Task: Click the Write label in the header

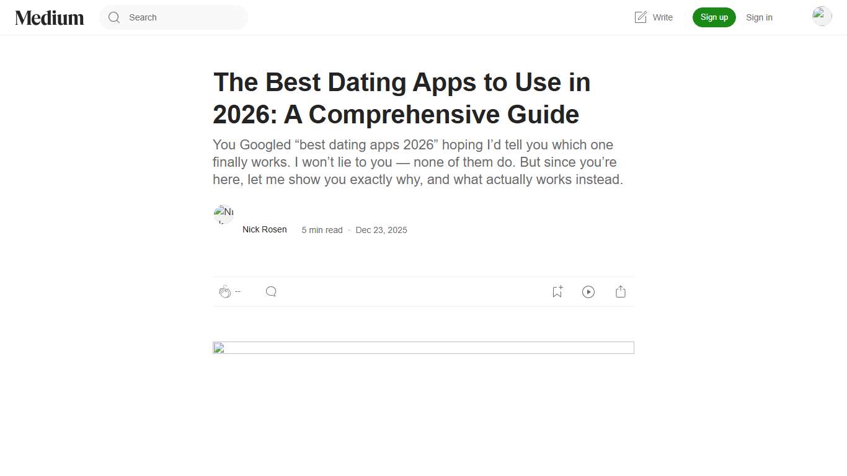Action: [x=663, y=17]
